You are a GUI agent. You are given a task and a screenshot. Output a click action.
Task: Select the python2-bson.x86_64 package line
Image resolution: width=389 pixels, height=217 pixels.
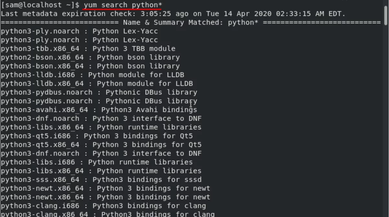(x=90, y=58)
